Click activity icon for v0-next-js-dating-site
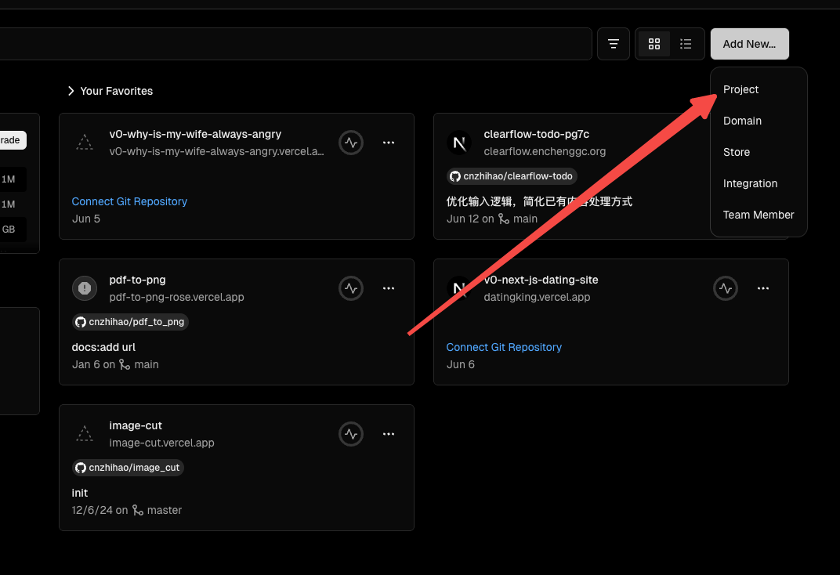This screenshot has height=575, width=840. click(726, 288)
